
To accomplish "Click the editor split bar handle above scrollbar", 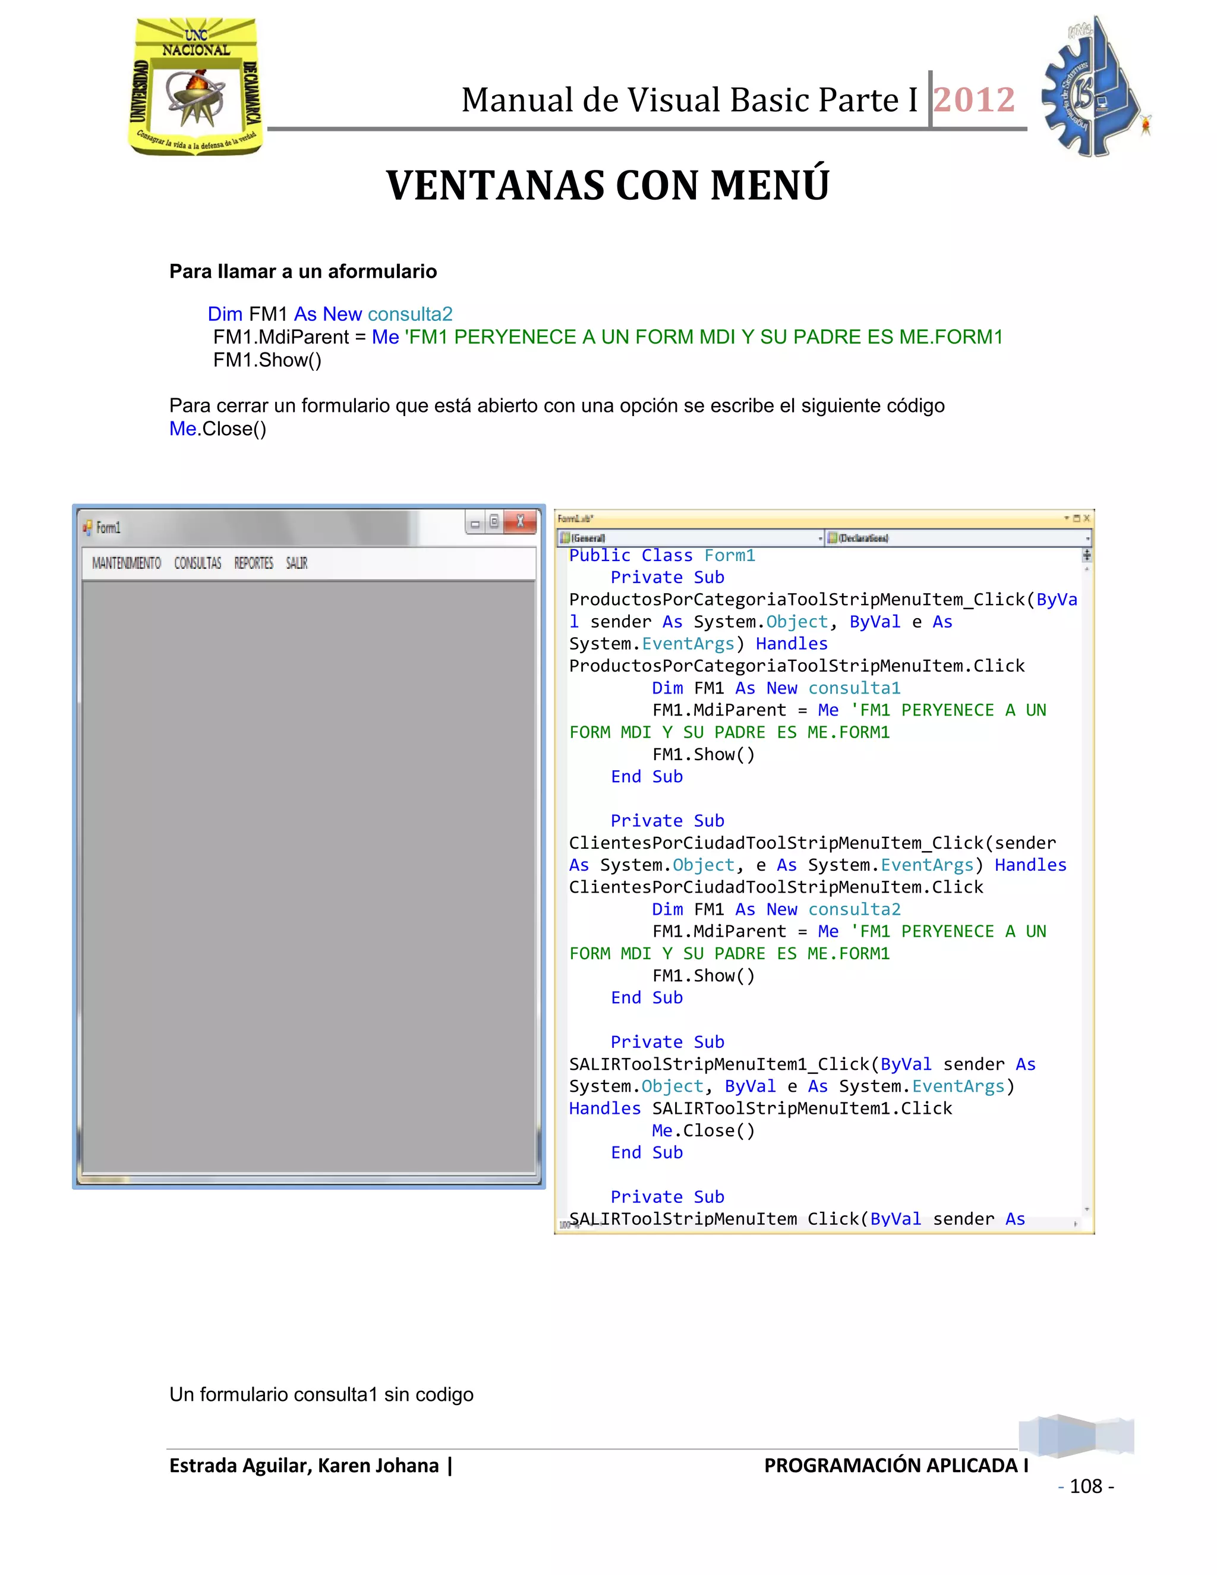I will (x=1086, y=555).
